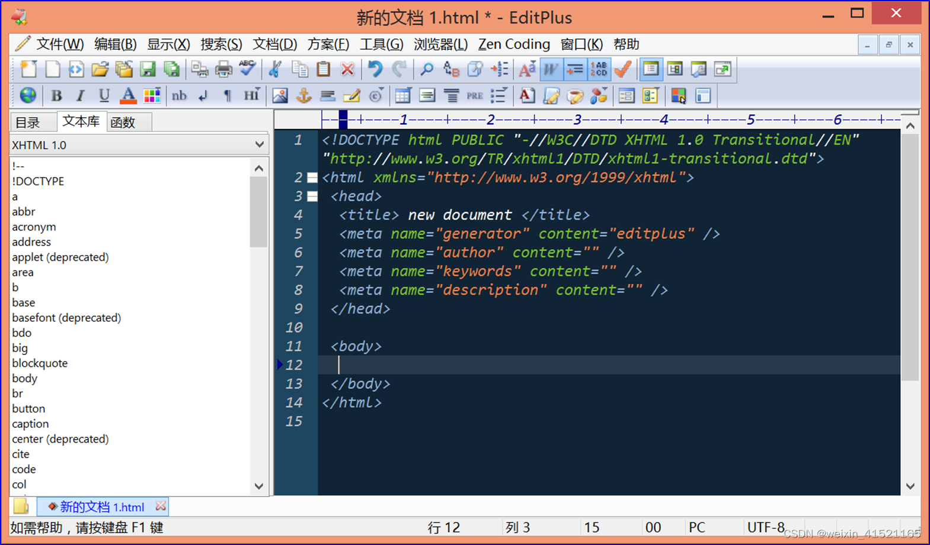
Task: Open the font color A dropdown
Action: tap(128, 95)
